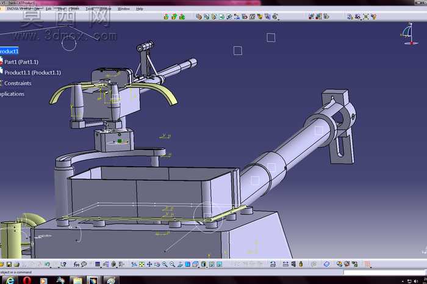The height and width of the screenshot is (284, 427).
Task: Select Part1 (Part1.1) in specification tree
Action: (x=21, y=62)
